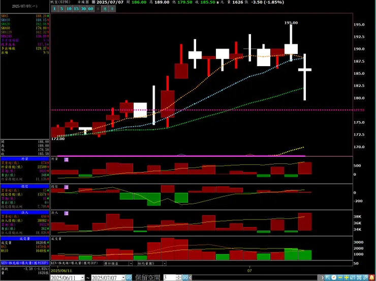Screen dimensions: 376x281
Task: Open the purple settings icon in 法人 chart
Action: click(67, 213)
